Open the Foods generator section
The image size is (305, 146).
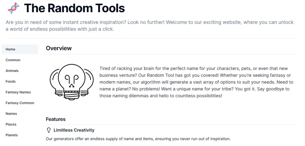tap(11, 81)
